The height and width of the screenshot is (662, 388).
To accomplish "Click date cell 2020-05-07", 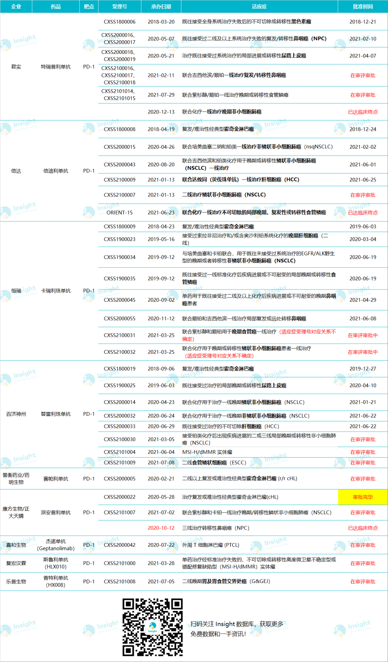I will click(161, 39).
